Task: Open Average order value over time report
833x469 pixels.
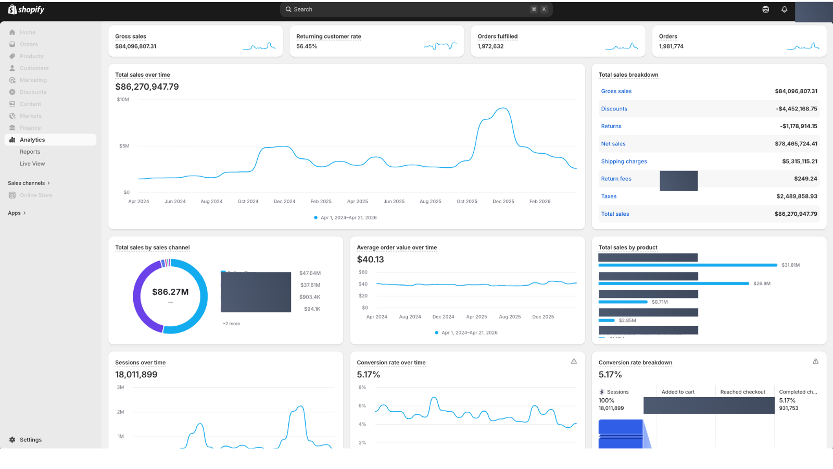Action: point(397,248)
